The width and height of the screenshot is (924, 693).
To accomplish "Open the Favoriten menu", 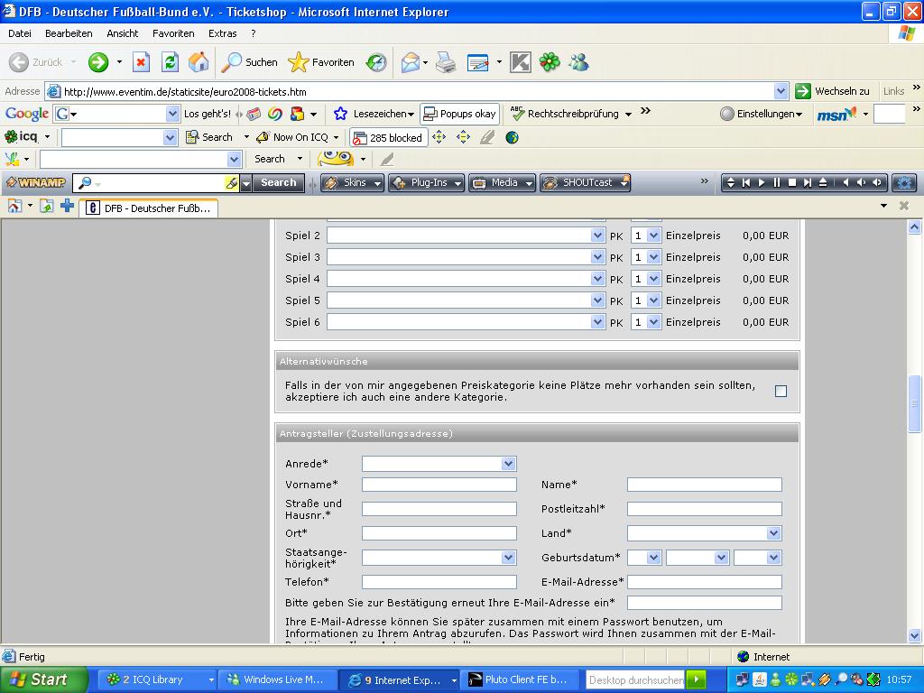I will coord(173,33).
